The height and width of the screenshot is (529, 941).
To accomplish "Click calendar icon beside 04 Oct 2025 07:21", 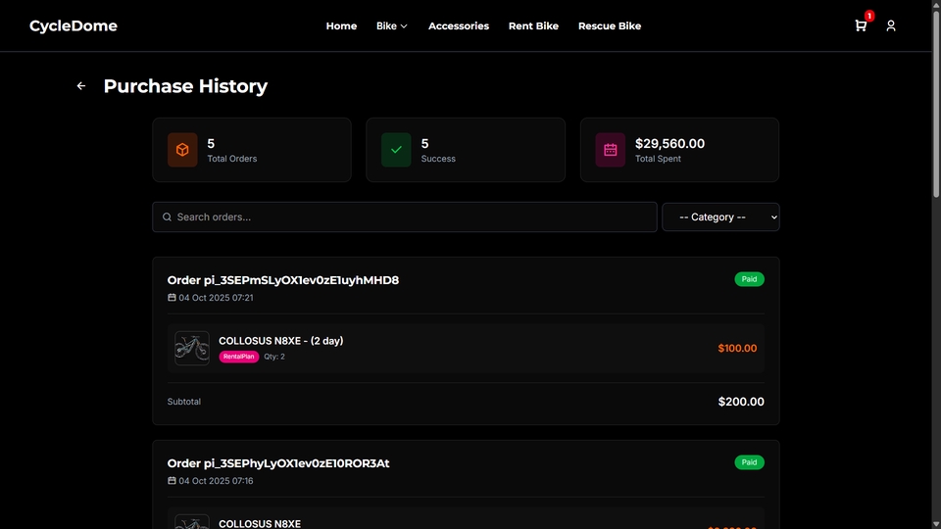I will [x=172, y=298].
